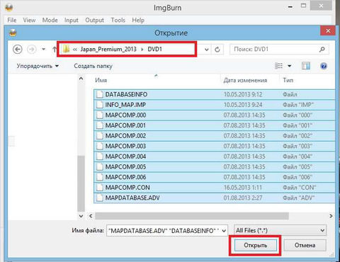The height and width of the screenshot is (262, 340).
Task: Select the MAPDATABASE.ADV file
Action: click(214, 198)
